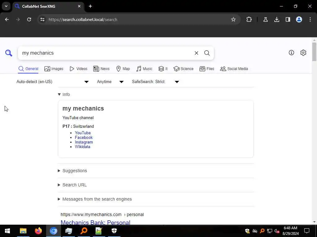Expand the Search URL section
This screenshot has width=317, height=237.
(x=72, y=185)
